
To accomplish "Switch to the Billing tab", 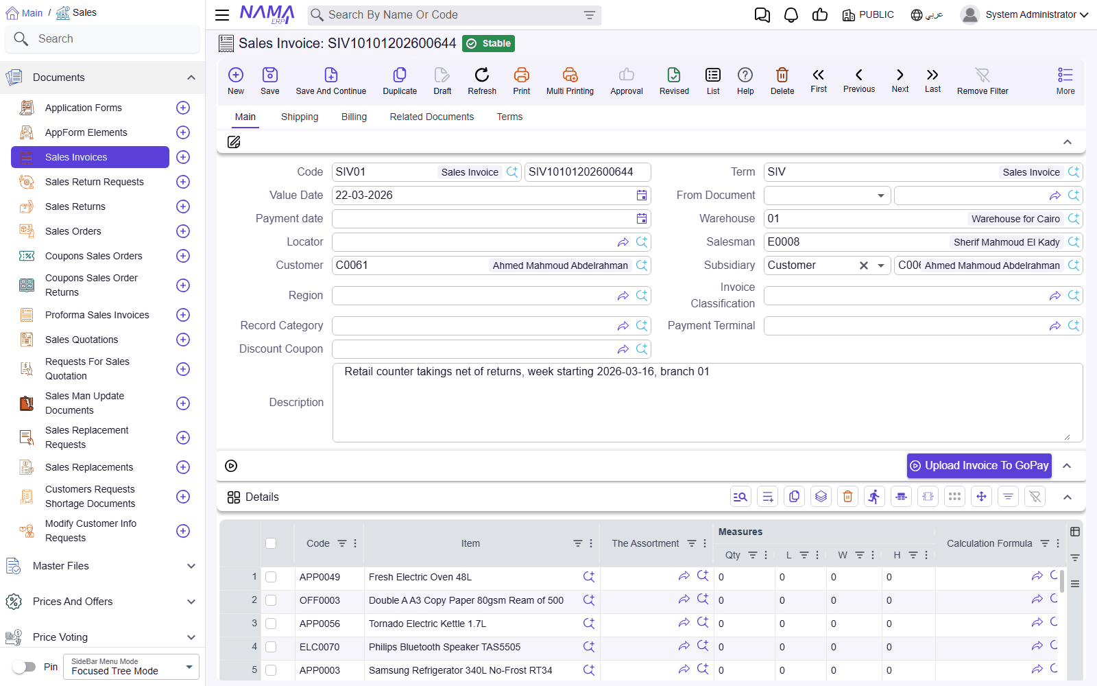I will click(x=354, y=117).
